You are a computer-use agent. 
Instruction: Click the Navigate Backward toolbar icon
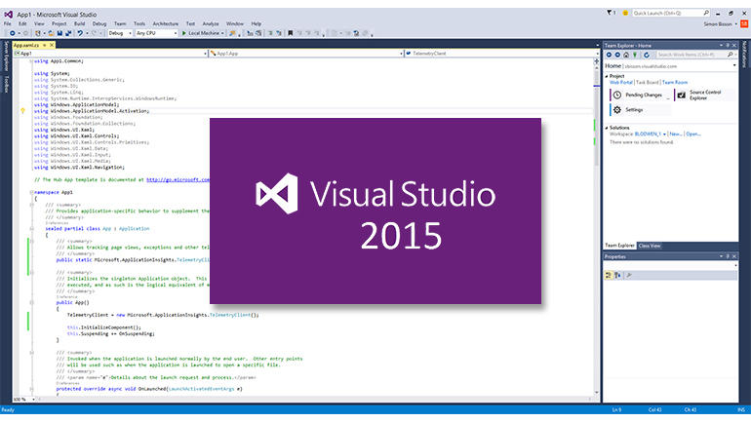click(13, 33)
